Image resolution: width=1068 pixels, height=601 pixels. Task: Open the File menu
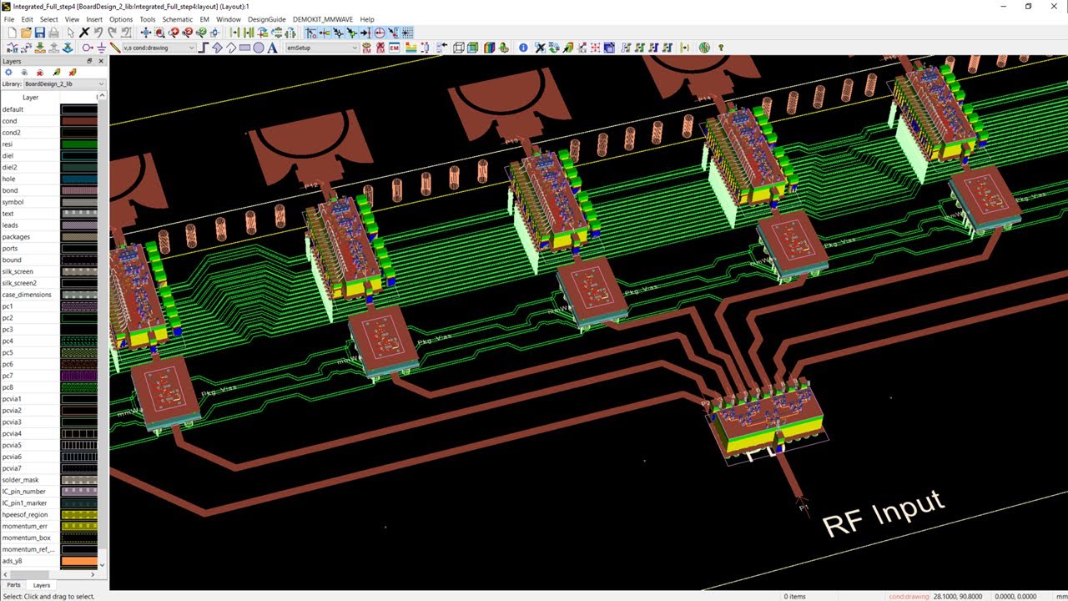(x=9, y=19)
